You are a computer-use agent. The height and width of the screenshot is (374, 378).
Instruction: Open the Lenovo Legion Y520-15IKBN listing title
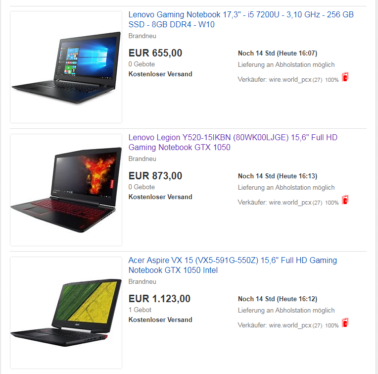pyautogui.click(x=233, y=142)
